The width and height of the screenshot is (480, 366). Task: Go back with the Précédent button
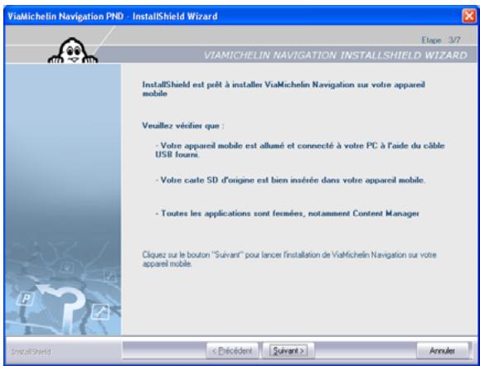(232, 350)
